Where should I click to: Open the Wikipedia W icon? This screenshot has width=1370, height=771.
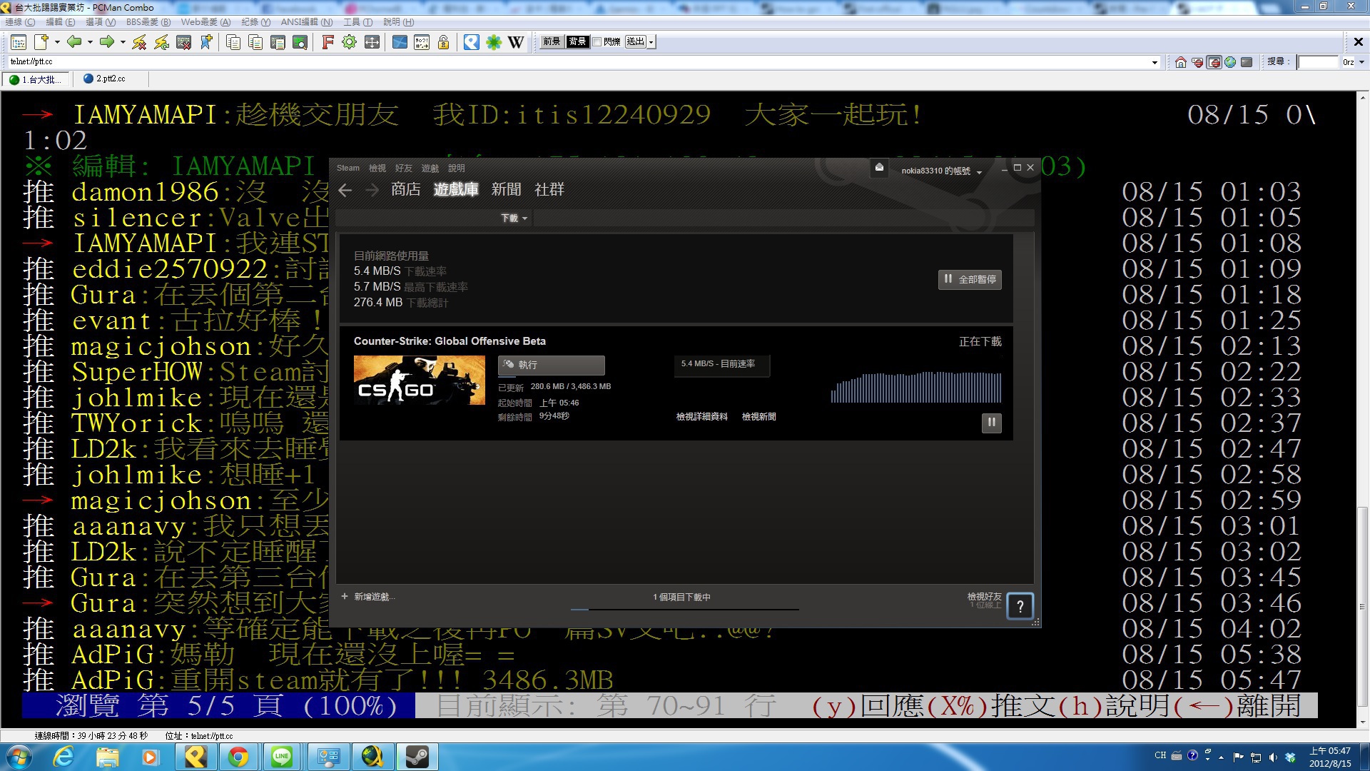point(516,42)
